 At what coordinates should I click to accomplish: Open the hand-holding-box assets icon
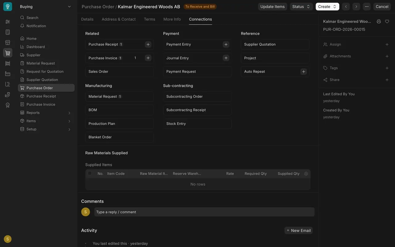(x=8, y=95)
